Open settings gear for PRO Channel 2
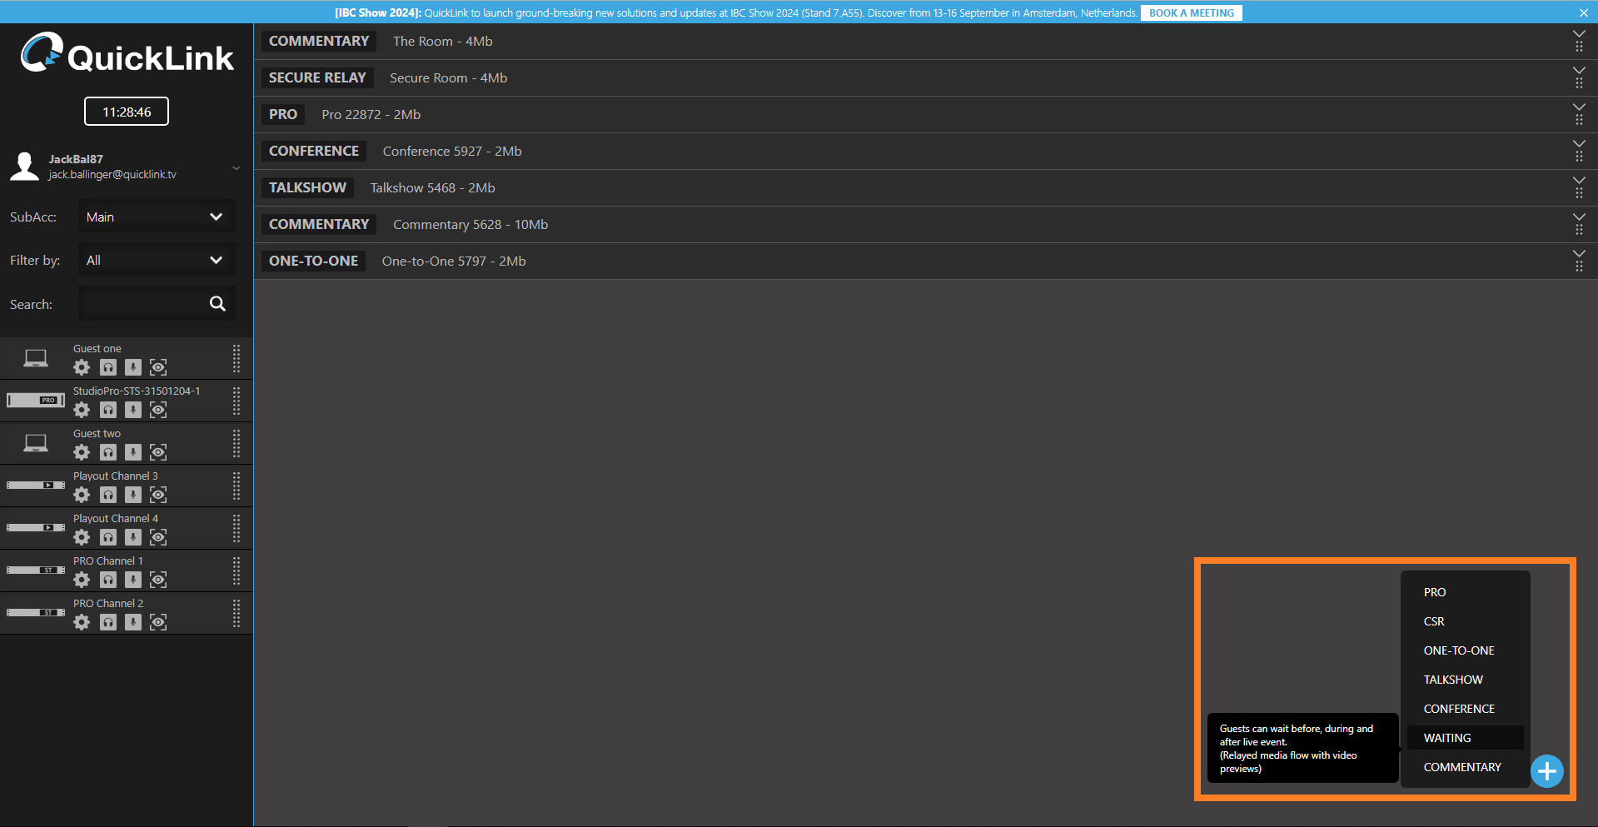Screen dimensions: 1598x827 click(82, 622)
